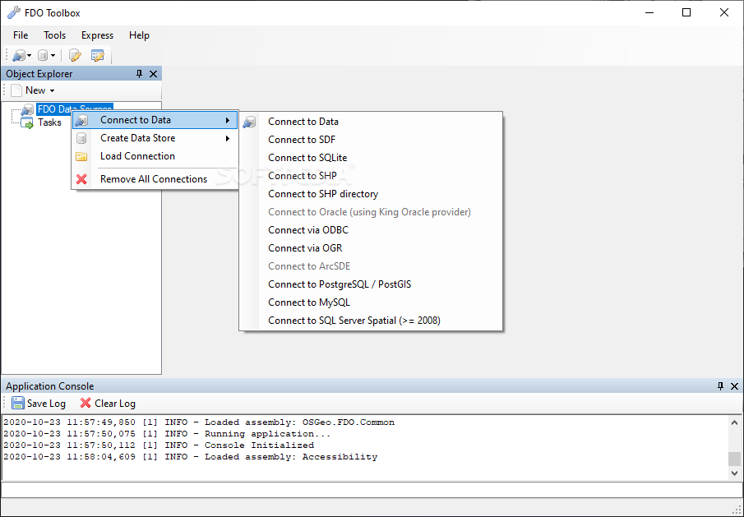This screenshot has width=744, height=517.
Task: Click the create data store toolbar icon
Action: pyautogui.click(x=43, y=56)
